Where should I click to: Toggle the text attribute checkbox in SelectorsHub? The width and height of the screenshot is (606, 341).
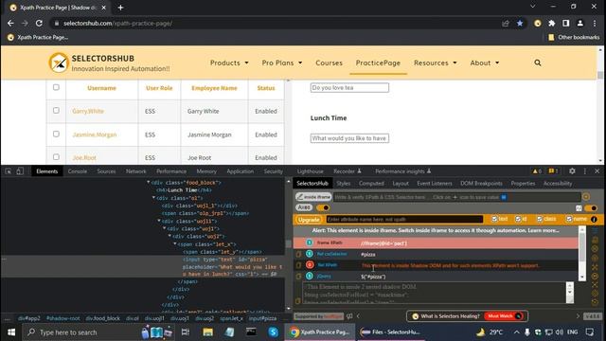coord(494,219)
